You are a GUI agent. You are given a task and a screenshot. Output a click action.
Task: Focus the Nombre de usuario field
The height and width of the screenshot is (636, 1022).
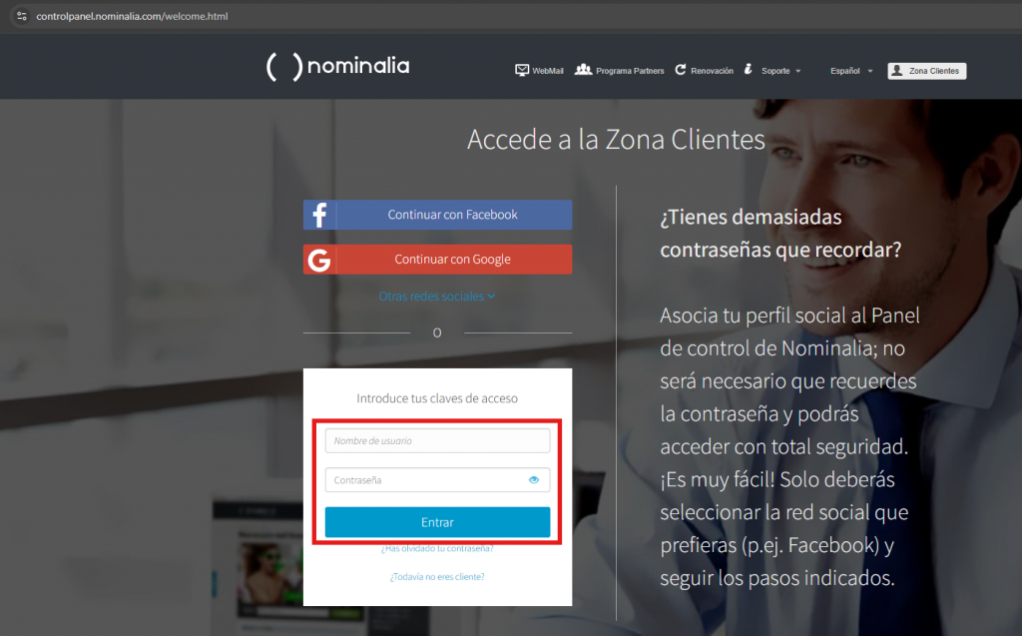coord(437,441)
